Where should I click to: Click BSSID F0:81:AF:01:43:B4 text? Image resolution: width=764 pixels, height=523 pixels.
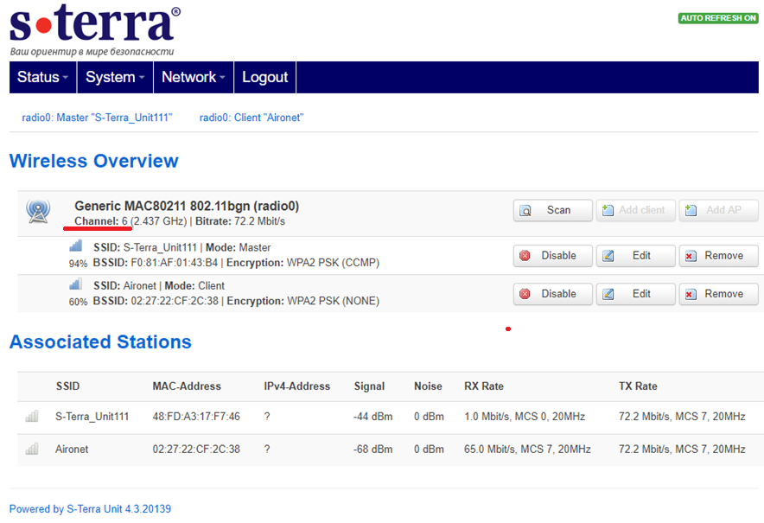coord(156,263)
